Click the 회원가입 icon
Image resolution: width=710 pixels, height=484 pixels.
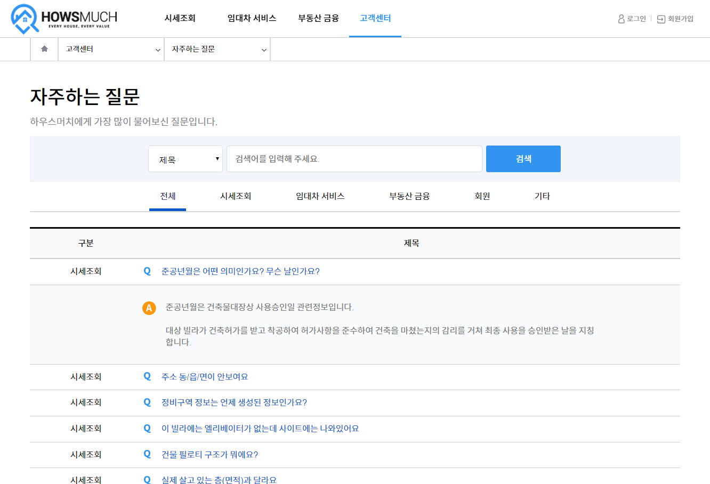pyautogui.click(x=661, y=19)
